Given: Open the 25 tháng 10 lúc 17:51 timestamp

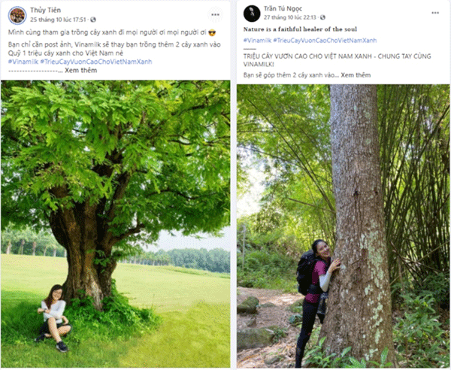Looking at the screenshot, I should 58,20.
